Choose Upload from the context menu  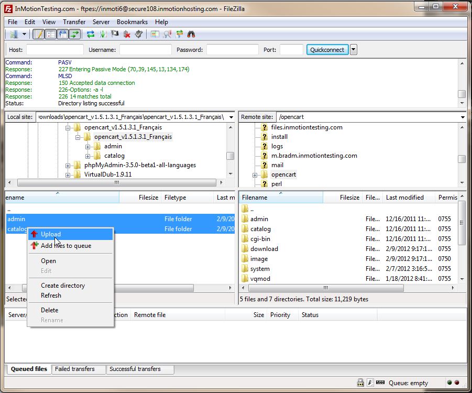pos(51,234)
